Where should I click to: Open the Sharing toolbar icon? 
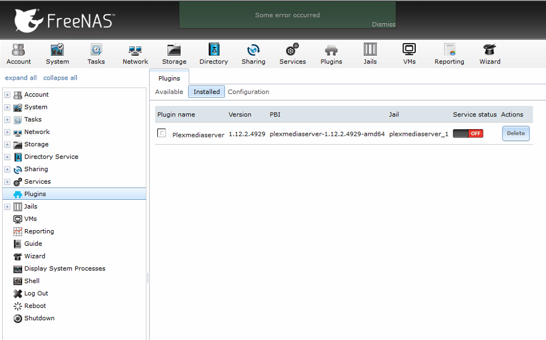pyautogui.click(x=253, y=54)
